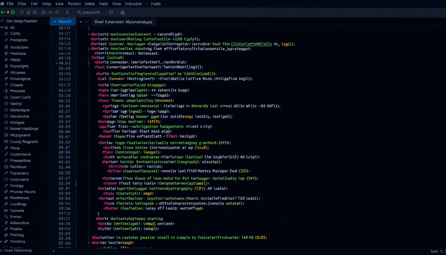Screen dimensions: 446x255
Task: Collapse the All tree group
Action: [x=2, y=28]
